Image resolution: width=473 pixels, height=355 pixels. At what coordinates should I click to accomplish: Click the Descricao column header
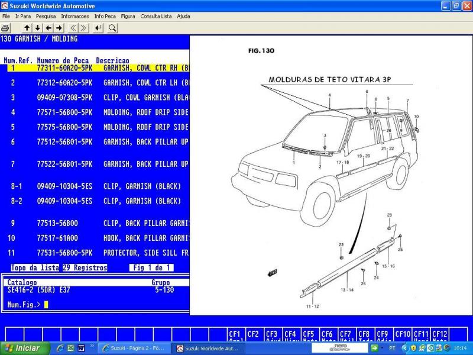tap(112, 61)
